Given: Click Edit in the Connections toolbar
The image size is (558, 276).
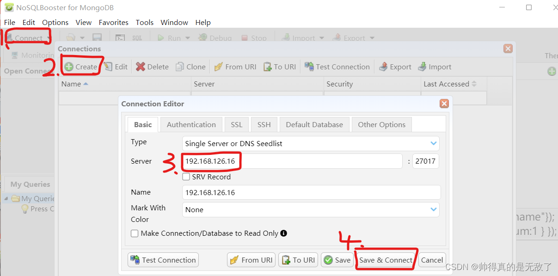Looking at the screenshot, I should click(x=116, y=67).
